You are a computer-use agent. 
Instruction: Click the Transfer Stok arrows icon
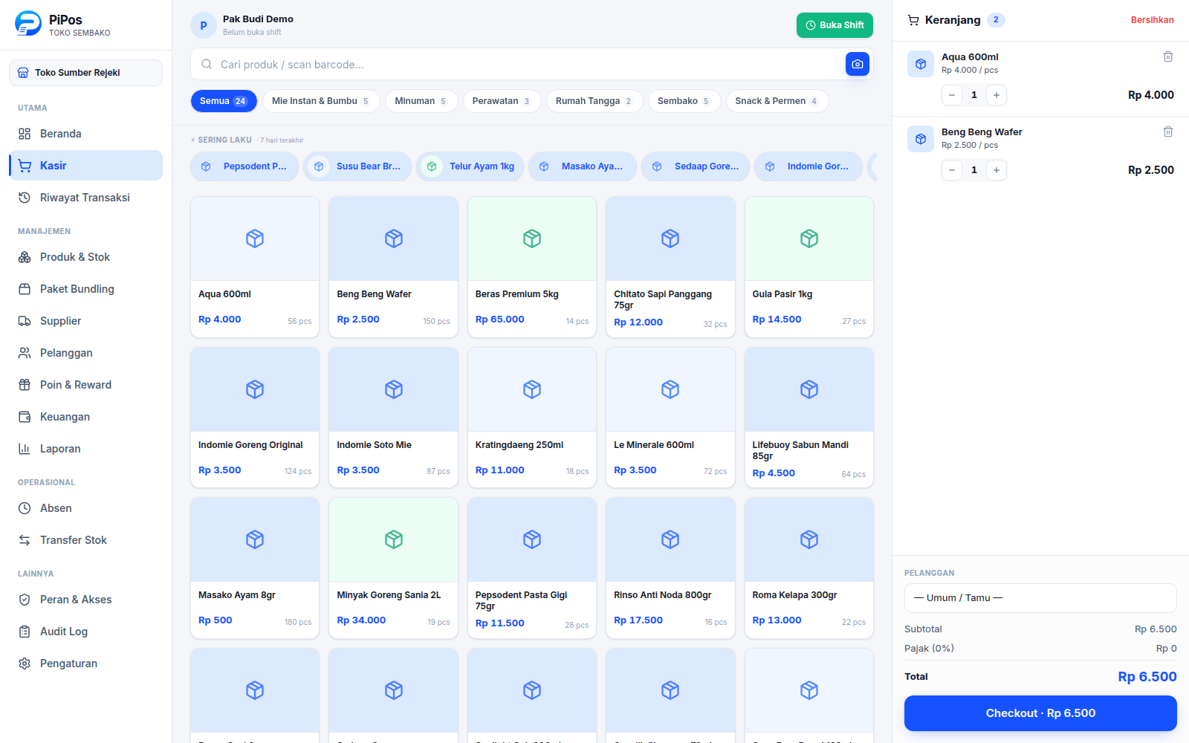pyautogui.click(x=25, y=540)
